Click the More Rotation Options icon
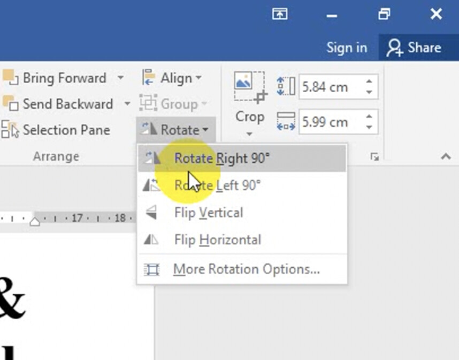This screenshot has height=360, width=459. (151, 269)
